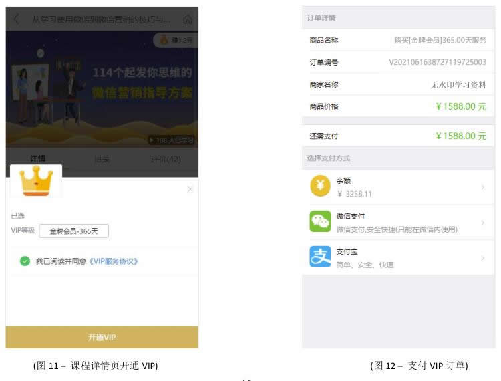Click the balance amount ¥ 3258.11

pyautogui.click(x=355, y=194)
